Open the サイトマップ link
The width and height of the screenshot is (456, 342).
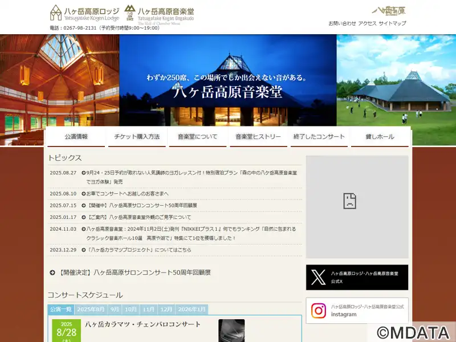[x=392, y=23]
